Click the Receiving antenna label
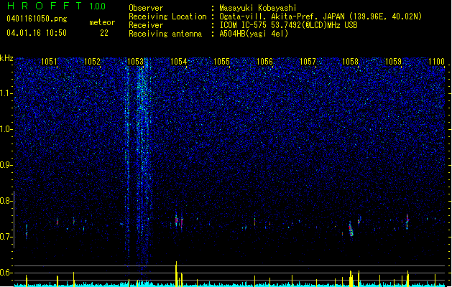 pyautogui.click(x=165, y=34)
